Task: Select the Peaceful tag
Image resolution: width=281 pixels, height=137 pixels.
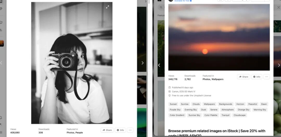Action: (253, 104)
